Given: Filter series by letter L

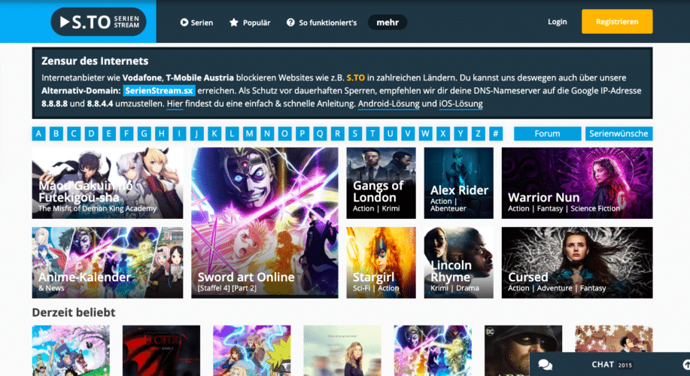Looking at the screenshot, I should point(233,134).
